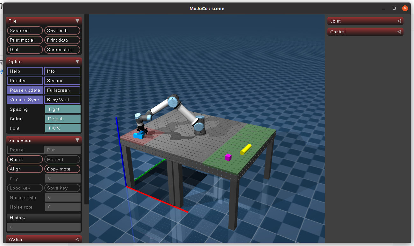The height and width of the screenshot is (246, 414).
Task: Click the History label
Action: (18, 218)
